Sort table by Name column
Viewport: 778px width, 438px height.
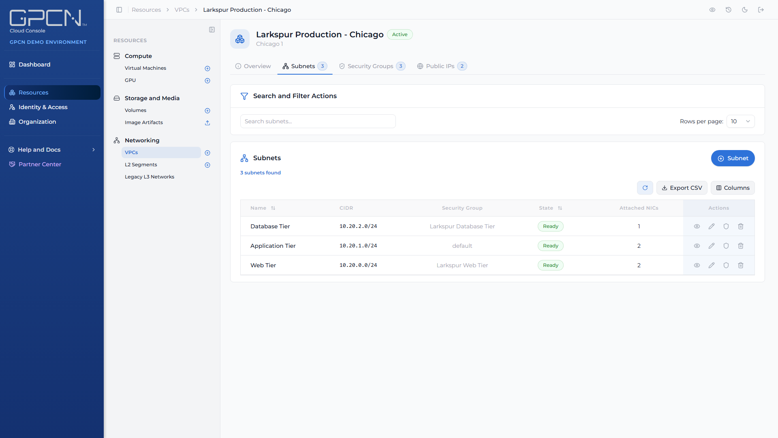(x=263, y=208)
